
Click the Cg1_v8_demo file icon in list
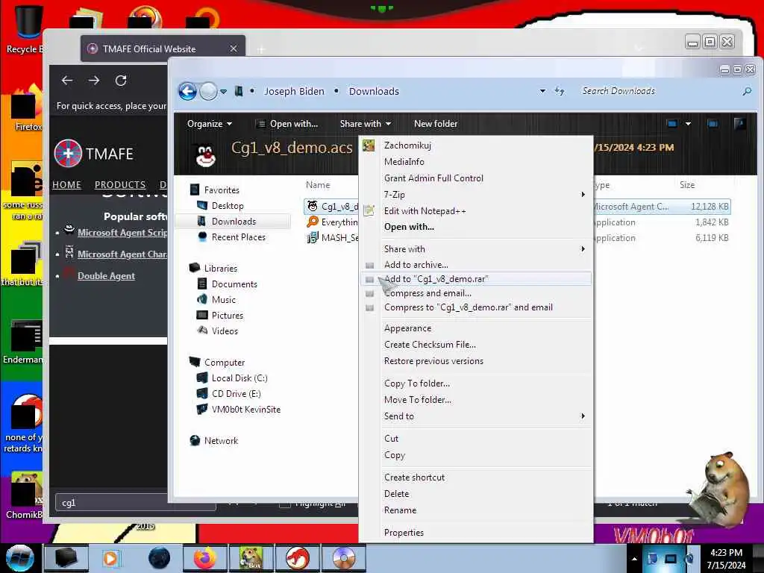tap(313, 206)
